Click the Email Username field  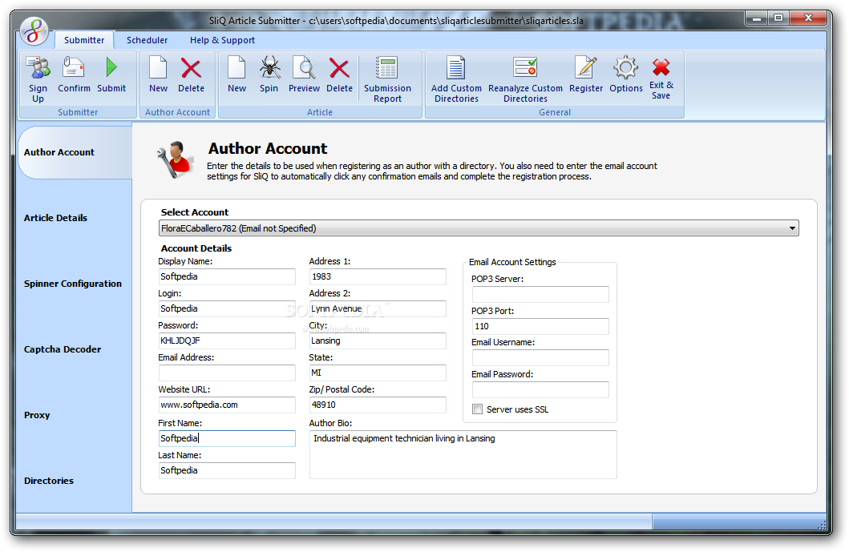[540, 357]
